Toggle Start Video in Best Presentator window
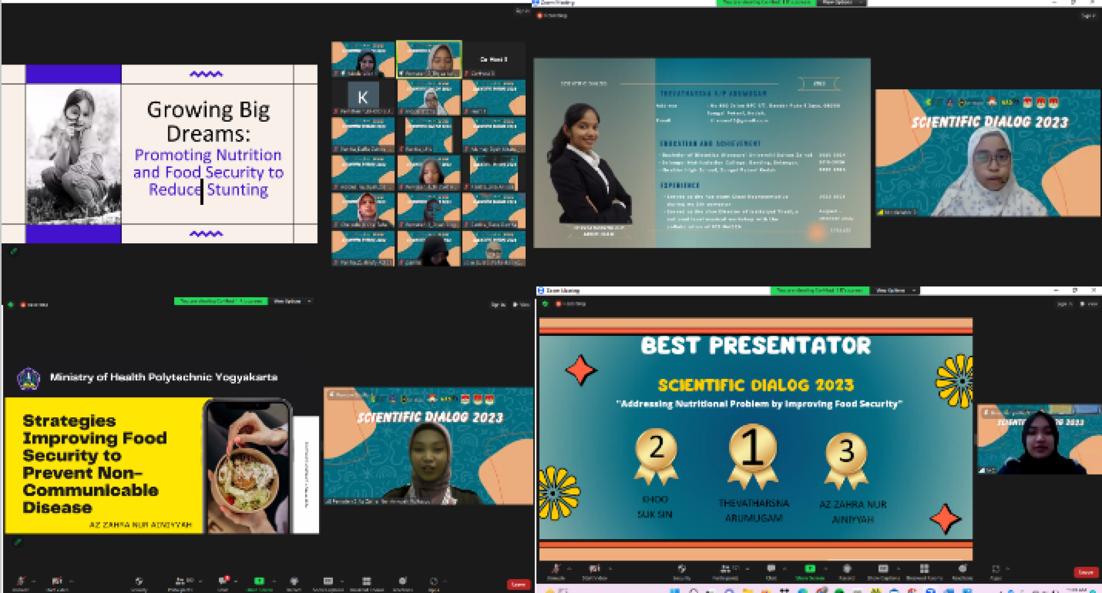 (594, 570)
